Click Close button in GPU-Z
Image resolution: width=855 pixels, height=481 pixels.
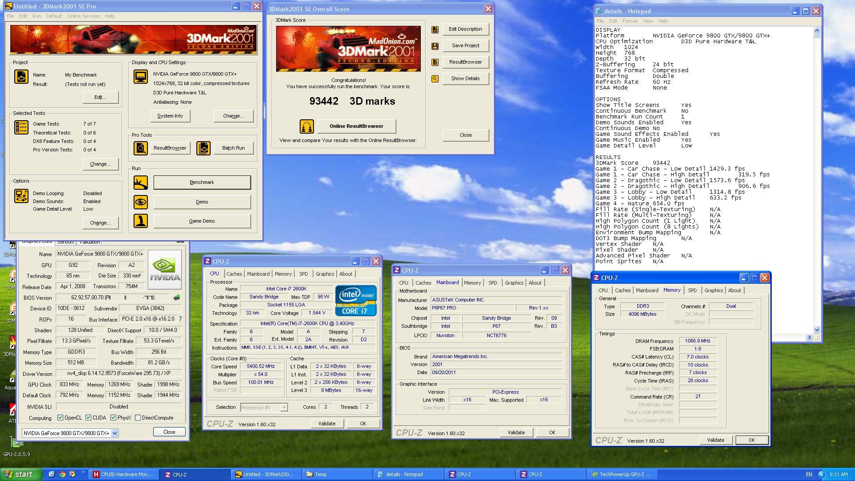coord(169,432)
